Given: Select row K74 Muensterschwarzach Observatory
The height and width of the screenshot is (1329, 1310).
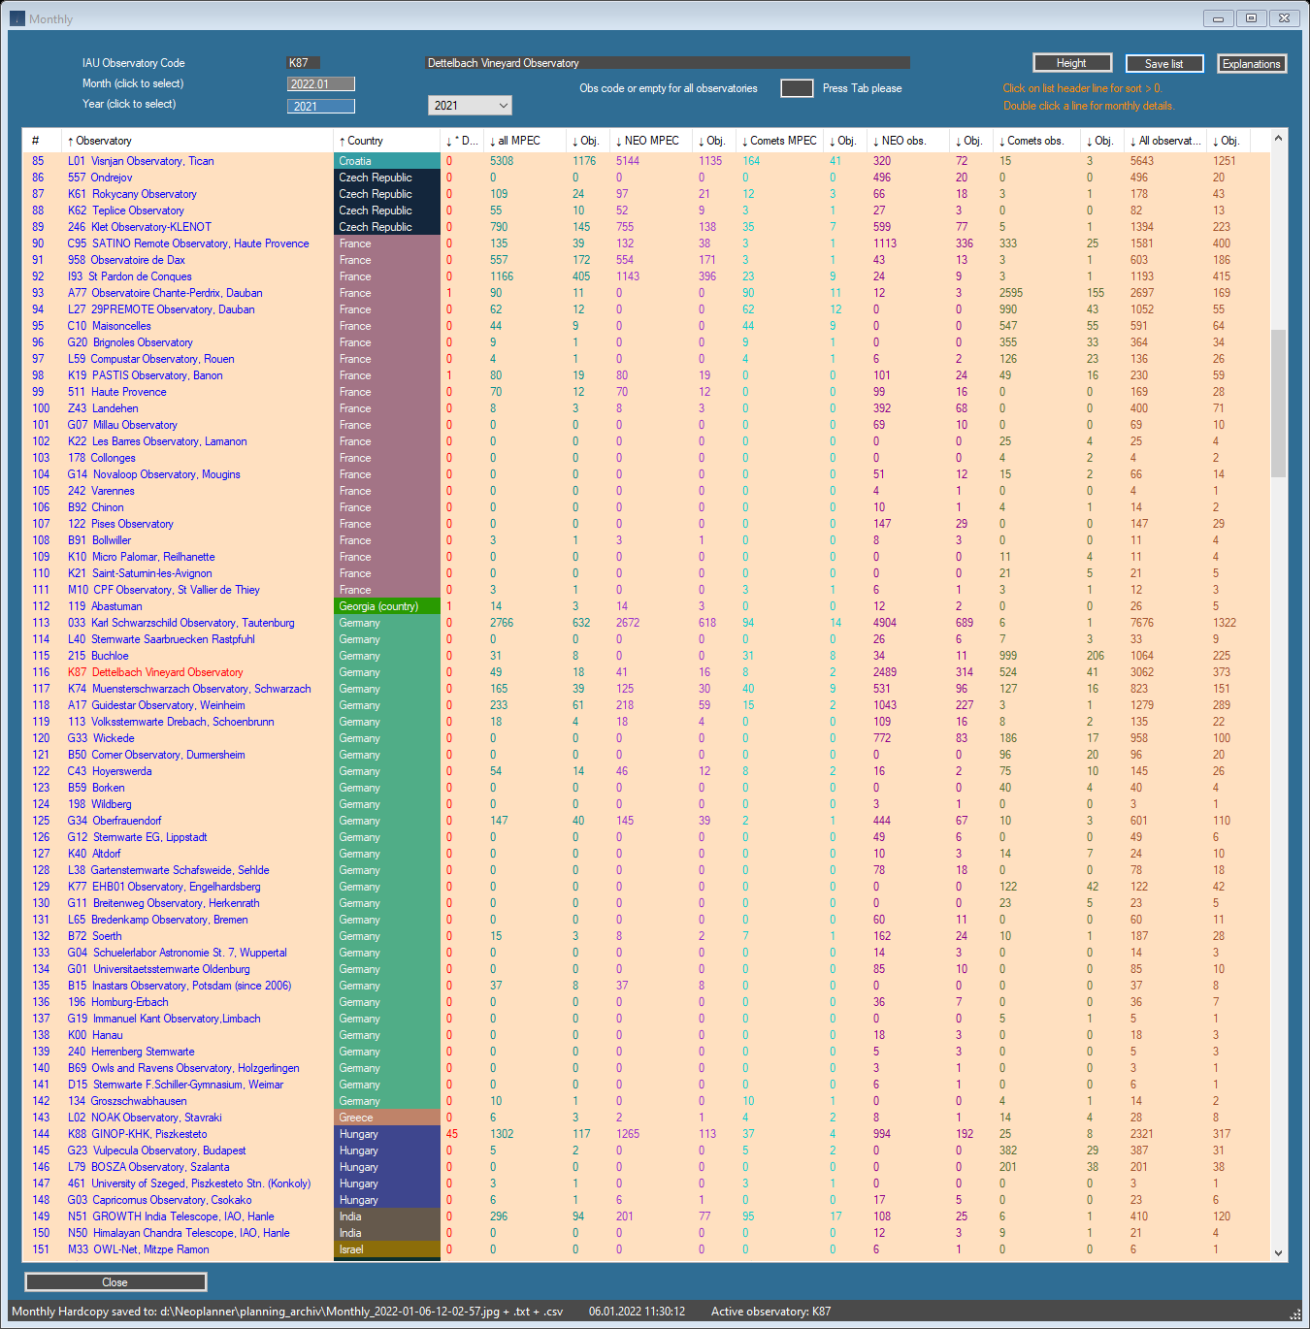Looking at the screenshot, I should coord(645,689).
